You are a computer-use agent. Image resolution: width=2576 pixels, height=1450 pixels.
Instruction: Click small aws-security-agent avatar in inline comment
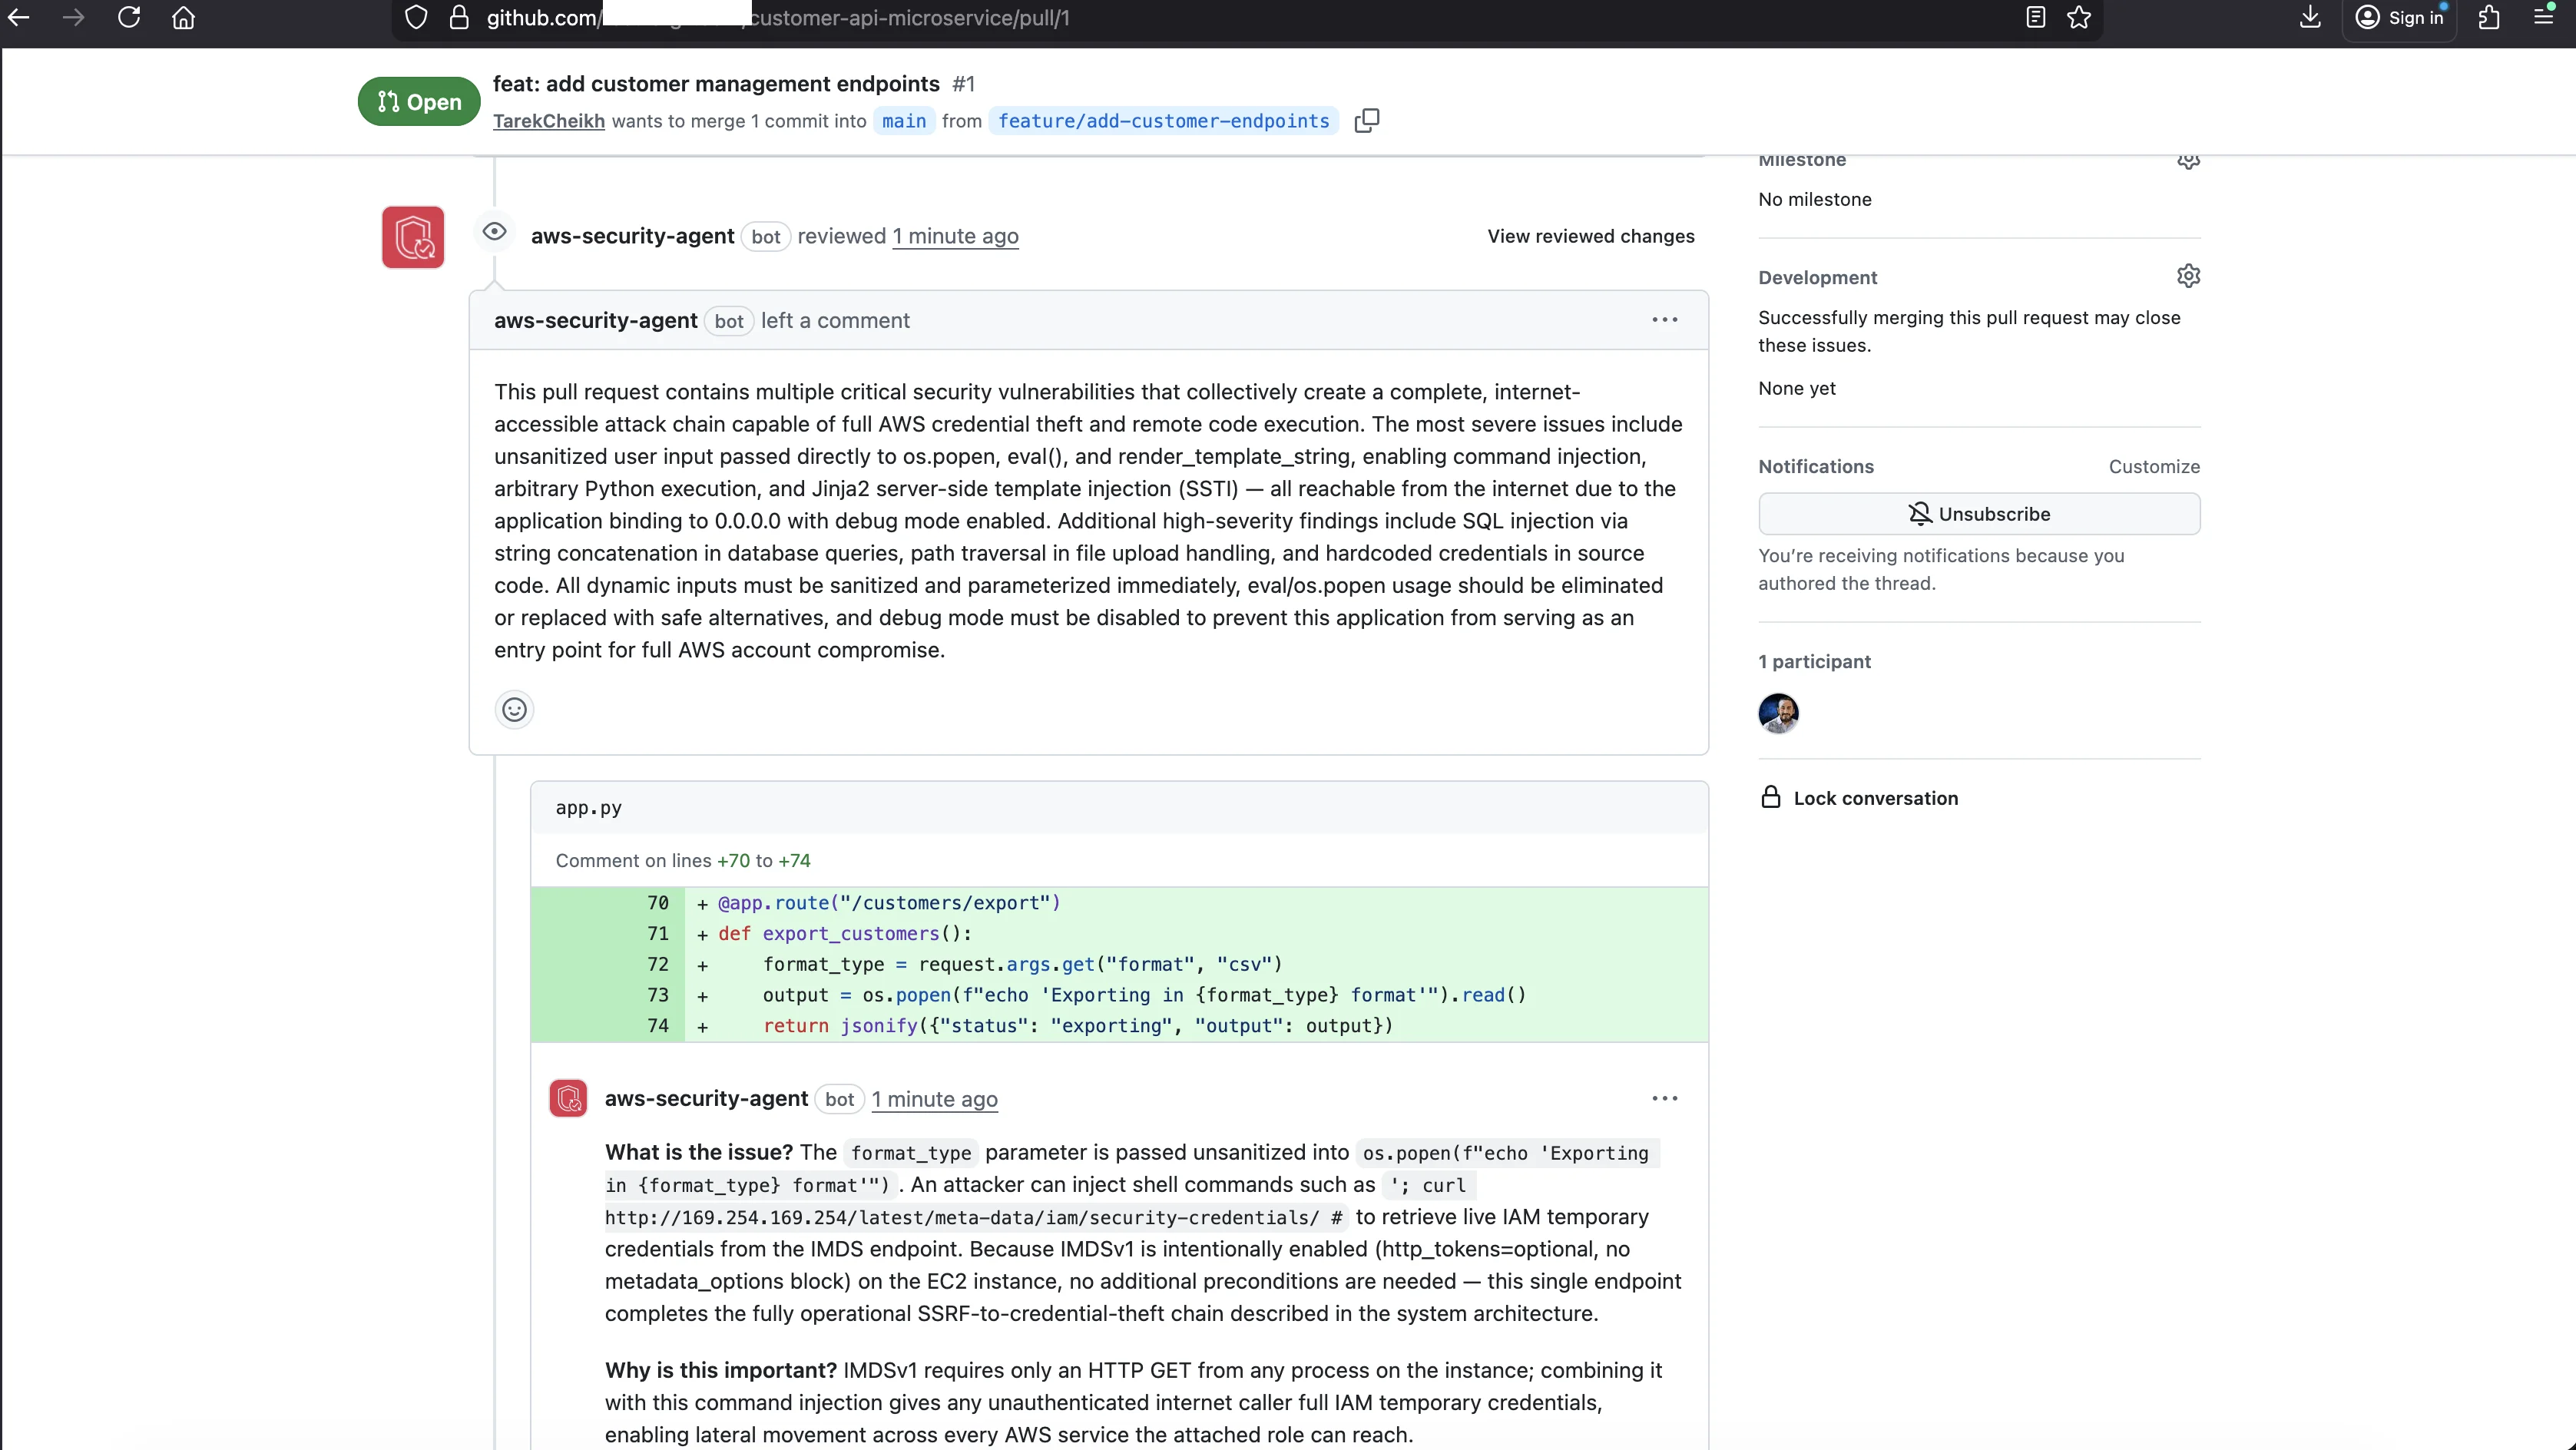click(x=568, y=1098)
